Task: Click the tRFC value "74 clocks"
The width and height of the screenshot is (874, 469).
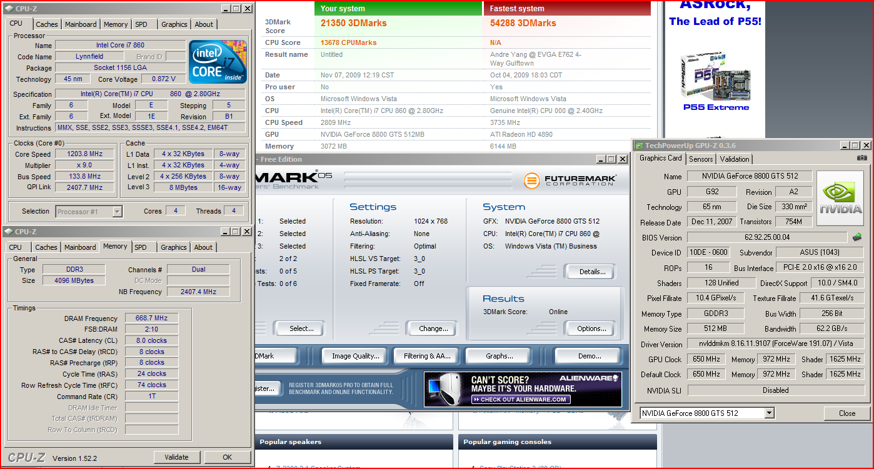Action: 151,385
